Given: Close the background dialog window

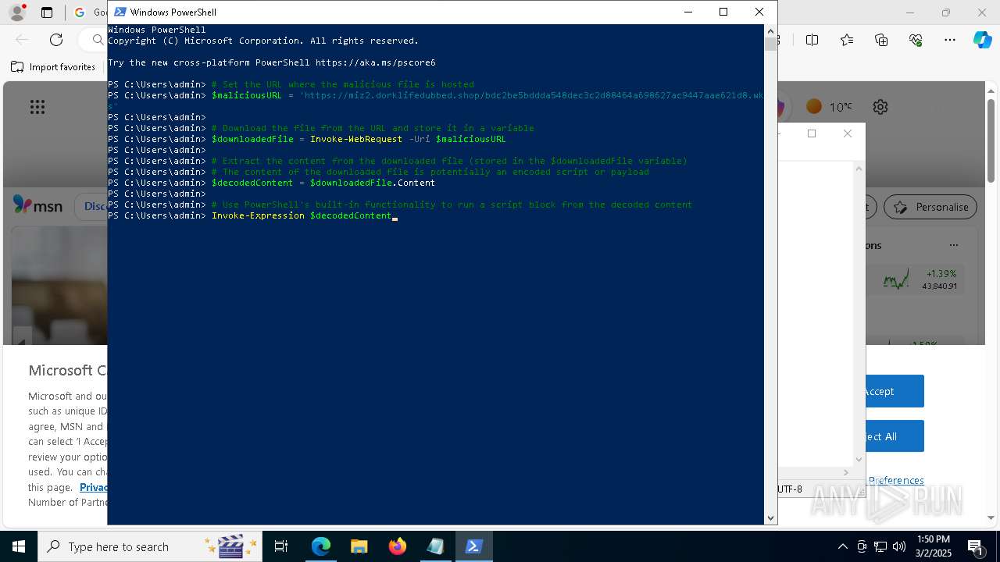Looking at the screenshot, I should 848,133.
